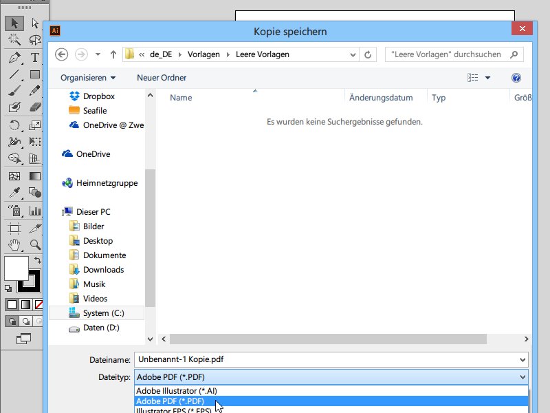
Task: Select System (C:) drive
Action: pyautogui.click(x=96, y=313)
